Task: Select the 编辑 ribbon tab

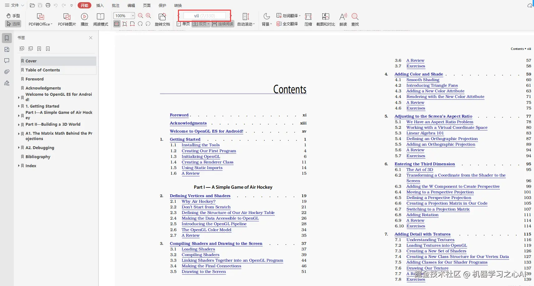Action: pyautogui.click(x=131, y=5)
